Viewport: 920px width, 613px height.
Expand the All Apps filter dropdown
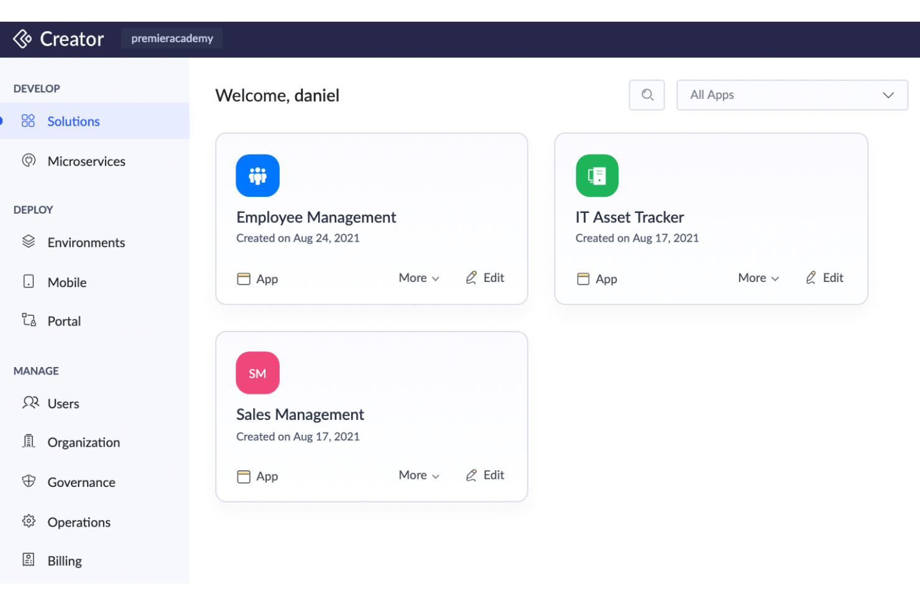[792, 95]
